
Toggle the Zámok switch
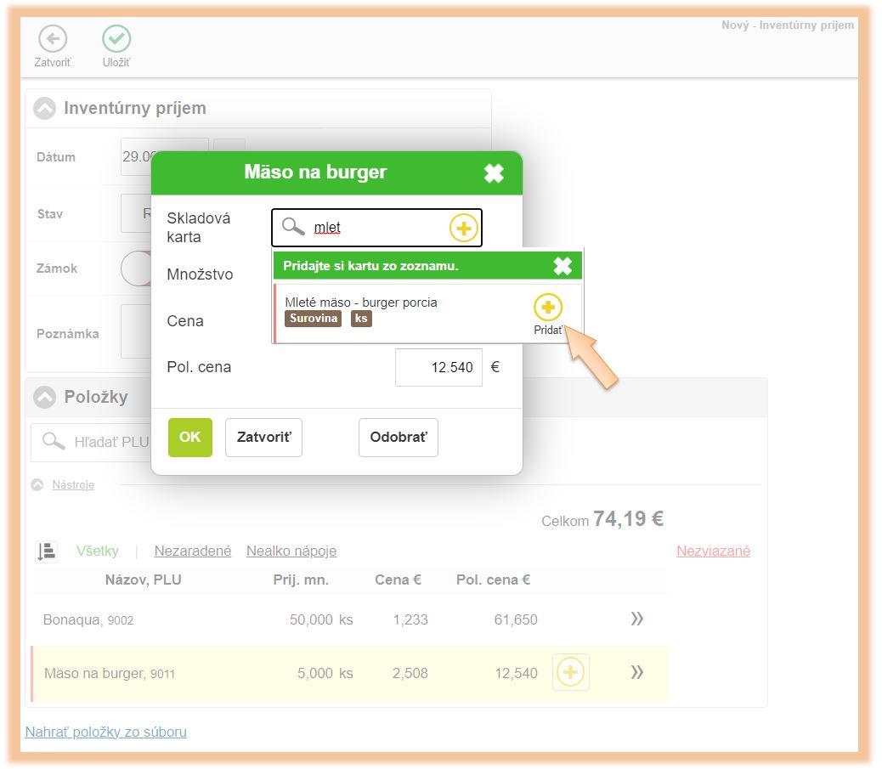(x=136, y=269)
